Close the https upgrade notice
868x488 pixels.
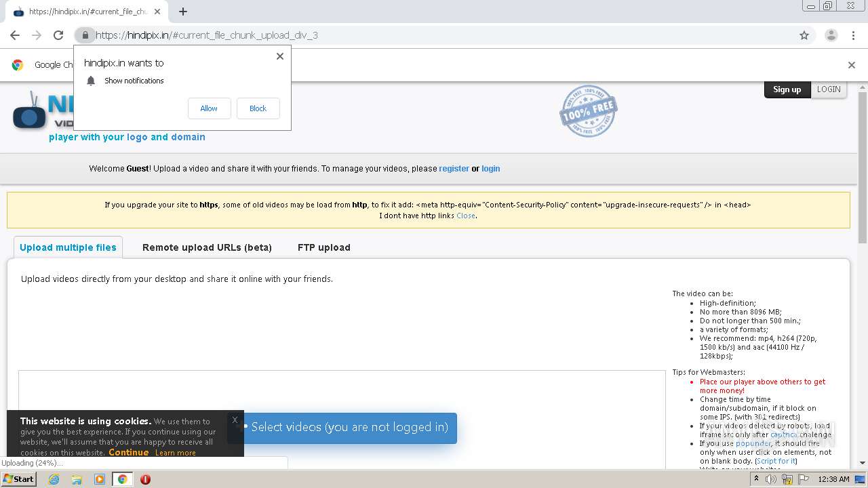click(x=466, y=216)
